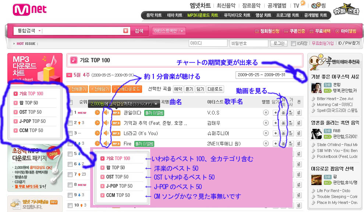Check the box for rank 1 큰일이다
The image size is (364, 212).
click(x=70, y=113)
